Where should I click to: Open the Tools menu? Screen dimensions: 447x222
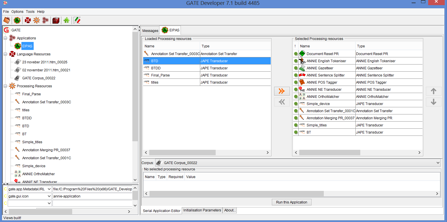[x=30, y=12]
